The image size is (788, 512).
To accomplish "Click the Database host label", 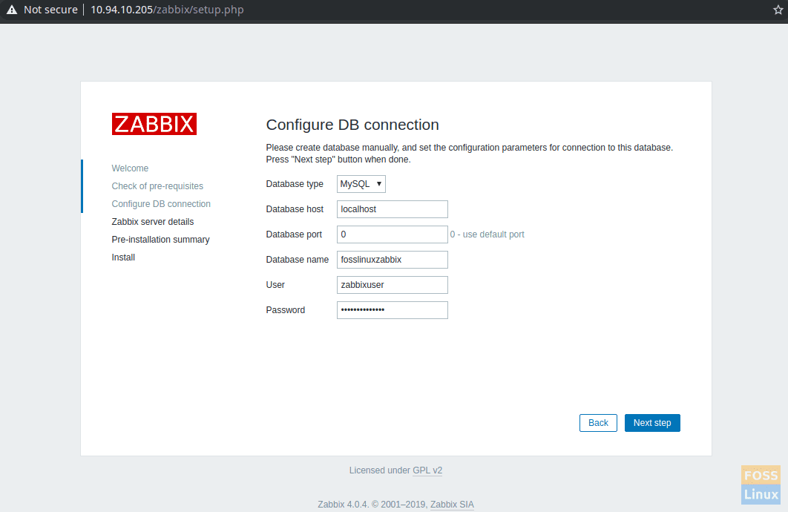I will point(295,209).
